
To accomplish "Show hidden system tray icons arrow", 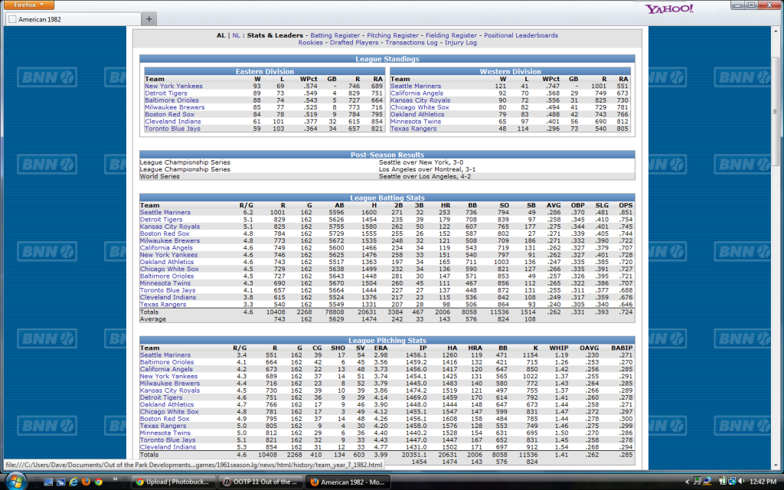I will click(x=688, y=482).
